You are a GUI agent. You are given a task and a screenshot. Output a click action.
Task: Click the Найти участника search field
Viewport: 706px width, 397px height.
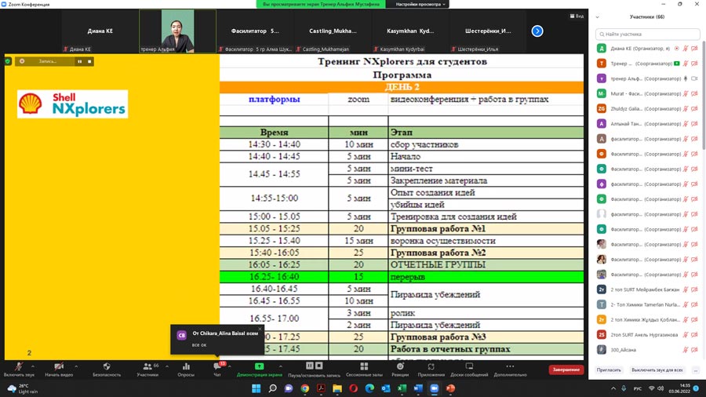click(x=647, y=35)
